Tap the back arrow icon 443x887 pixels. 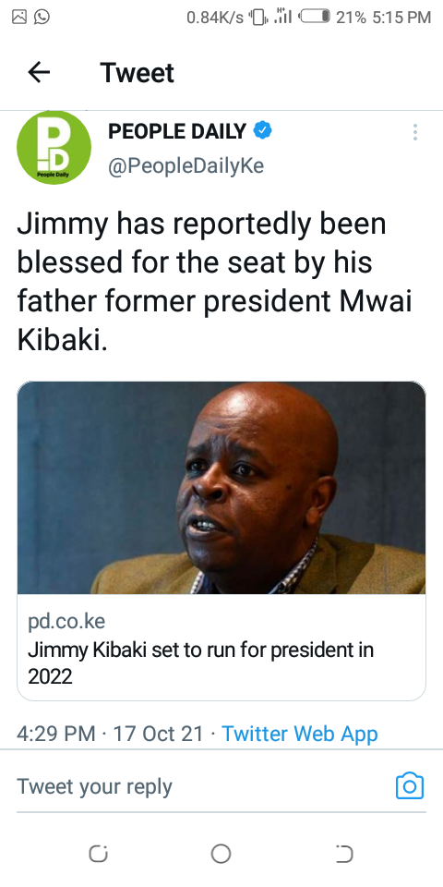pyautogui.click(x=39, y=72)
